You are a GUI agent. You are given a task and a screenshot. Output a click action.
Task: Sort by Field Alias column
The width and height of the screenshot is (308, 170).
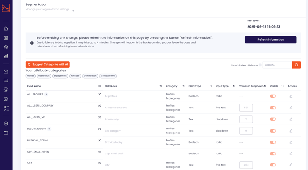161,86
